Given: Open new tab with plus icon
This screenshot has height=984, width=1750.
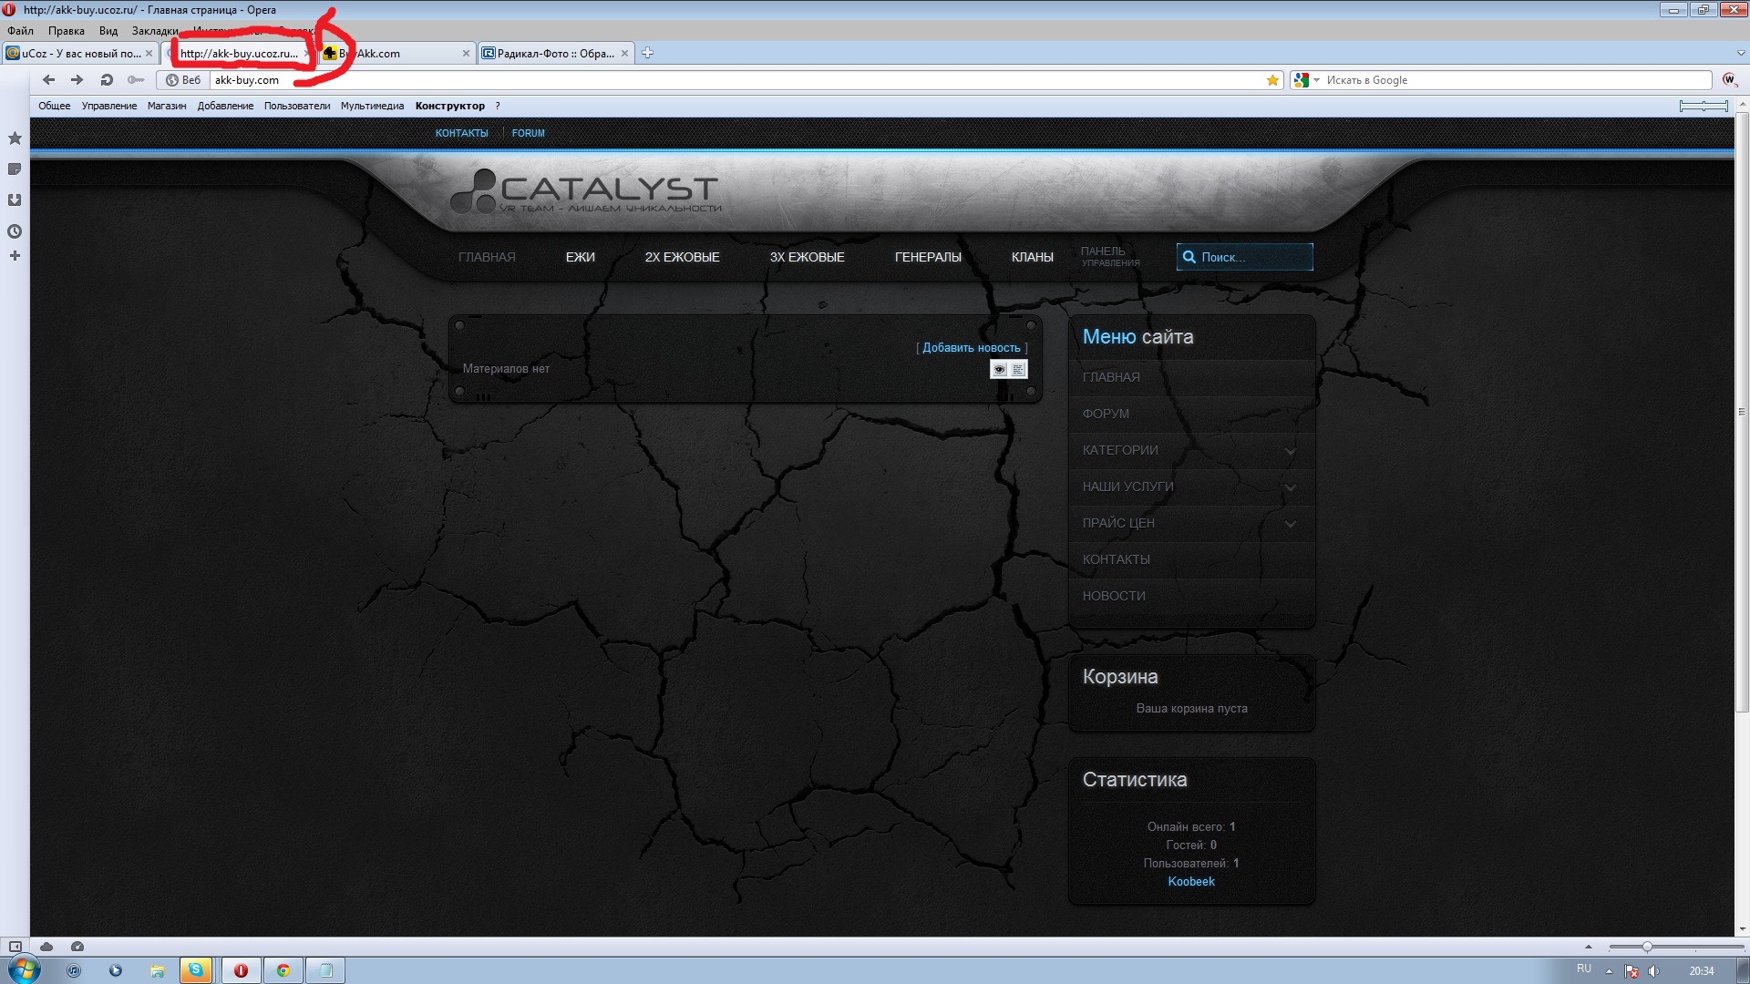Looking at the screenshot, I should (647, 53).
